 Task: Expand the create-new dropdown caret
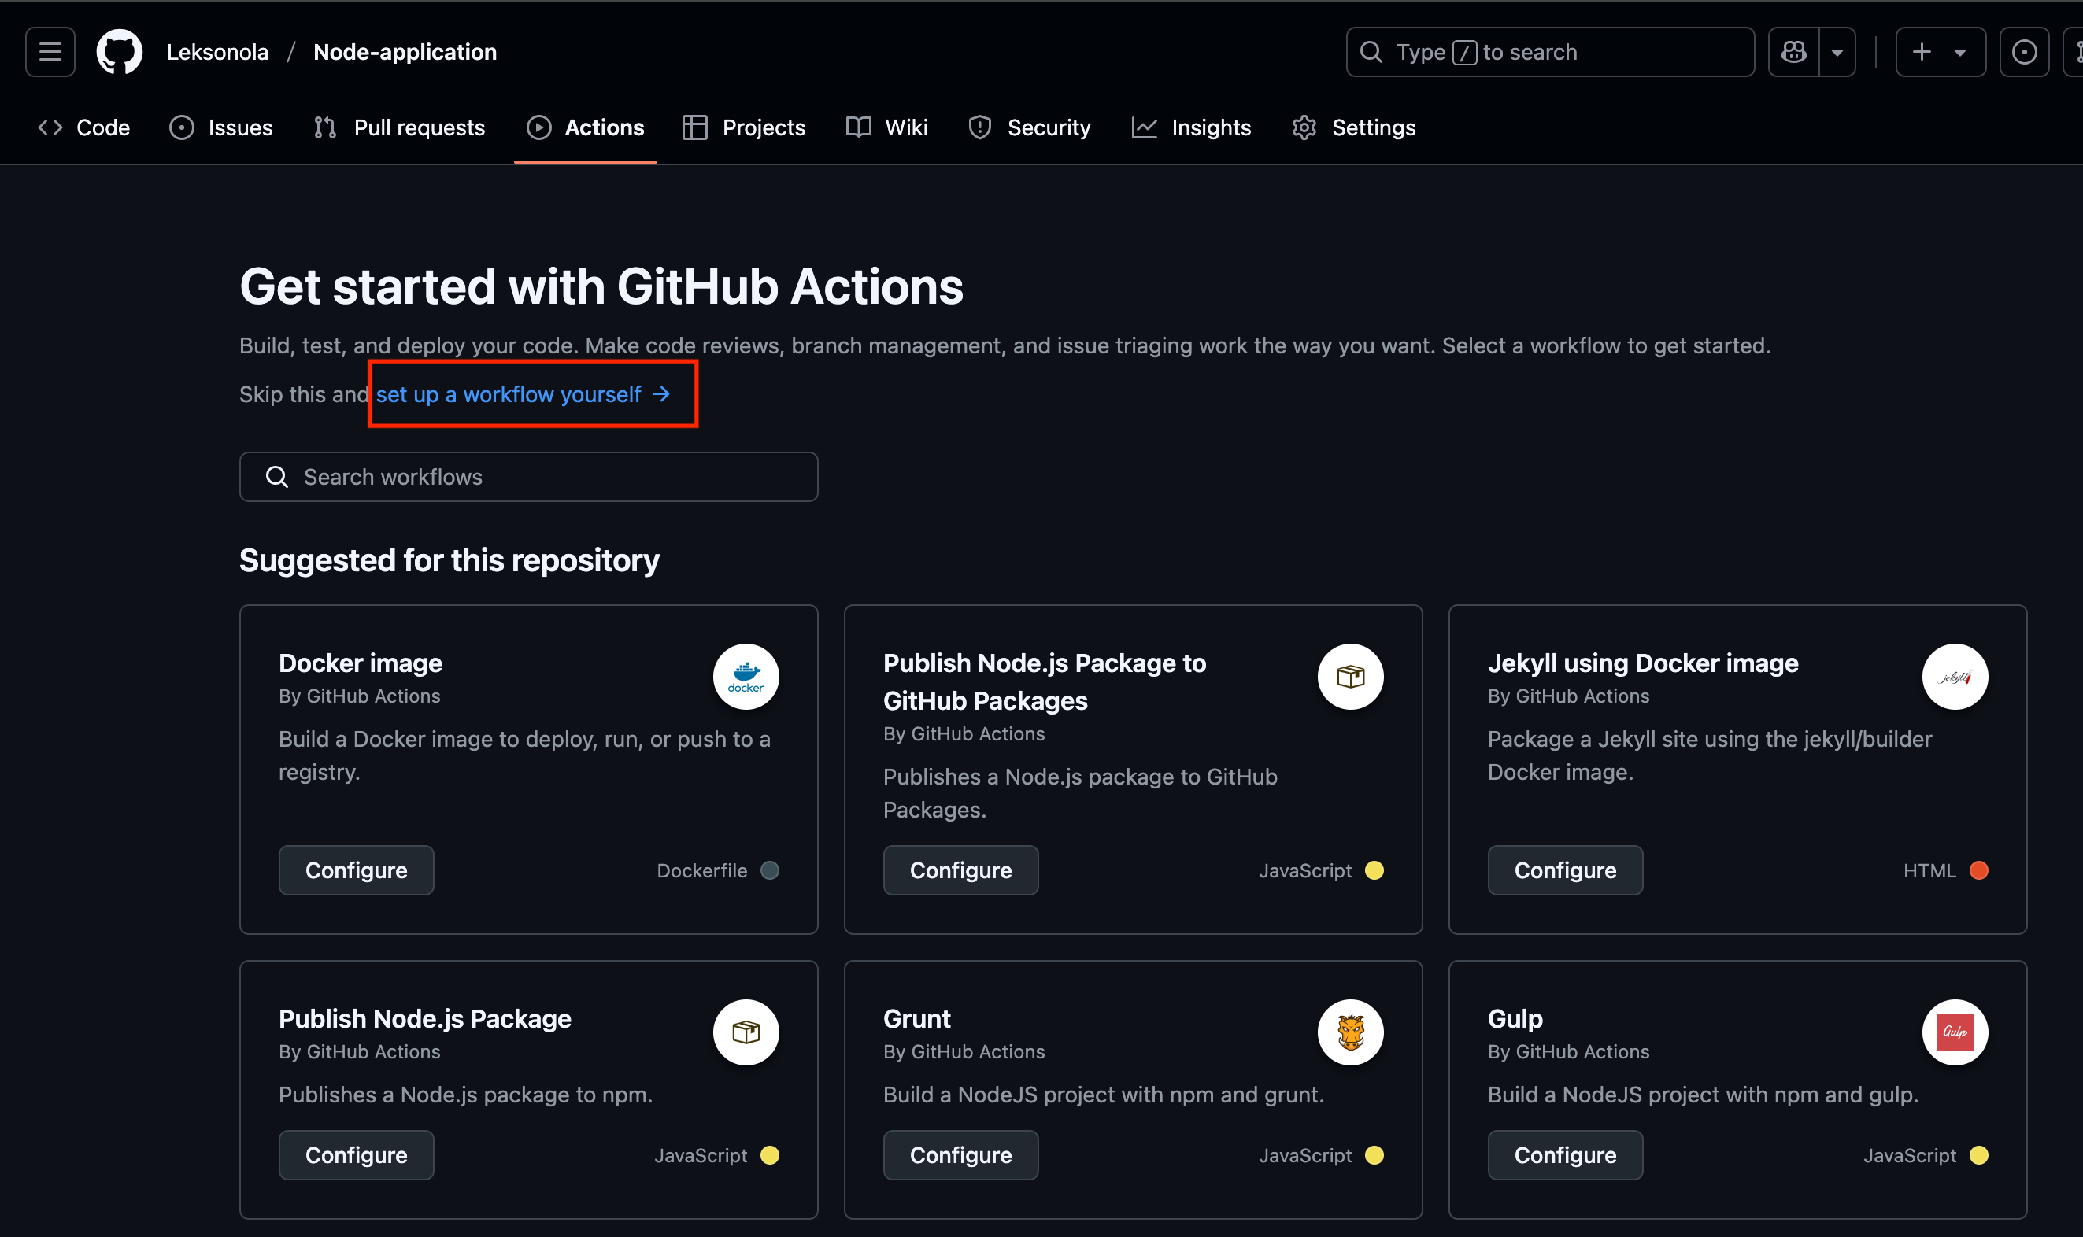tap(1959, 52)
